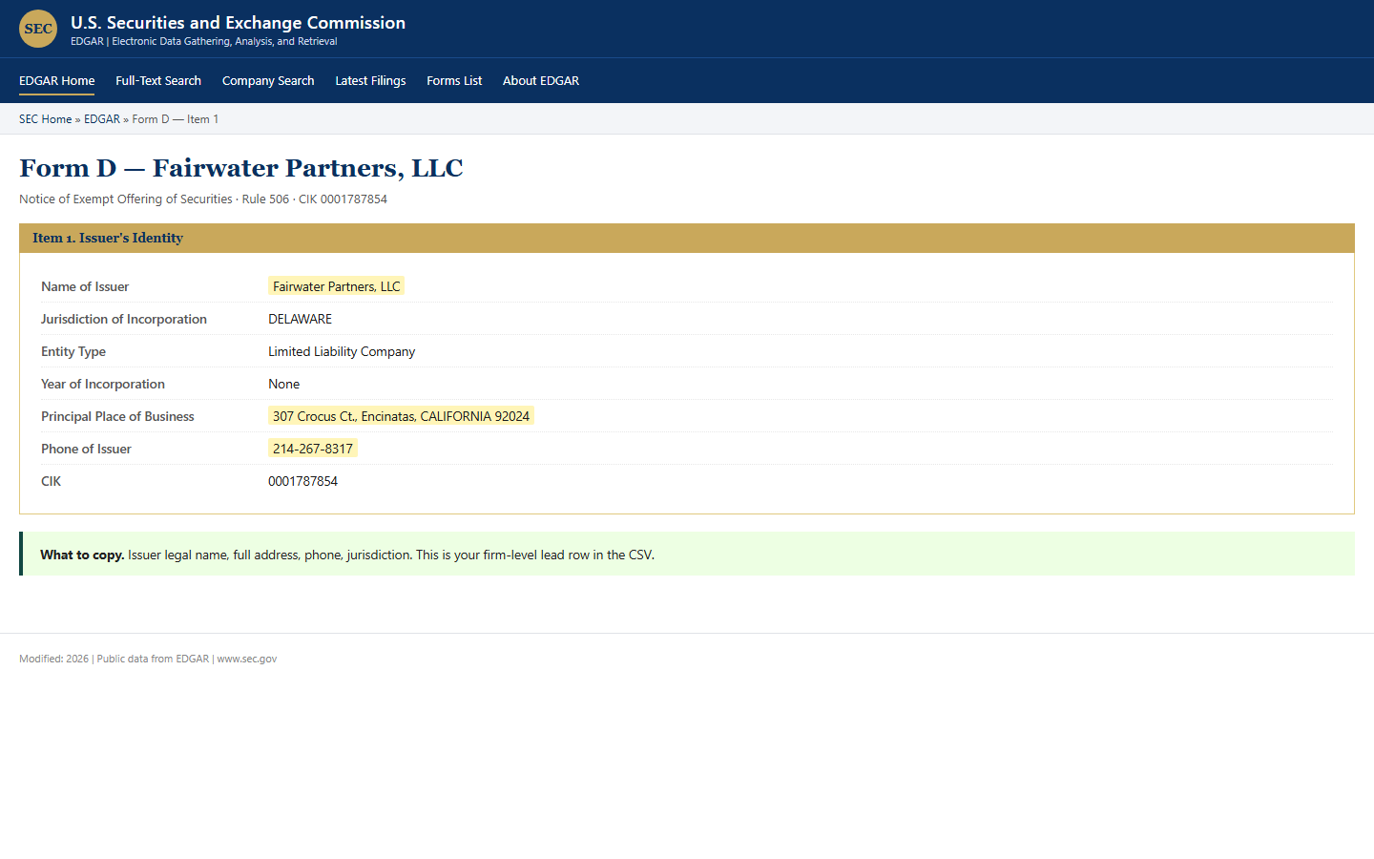Image resolution: width=1374 pixels, height=859 pixels.
Task: Click the Phone of Issuer label
Action: [x=86, y=449]
